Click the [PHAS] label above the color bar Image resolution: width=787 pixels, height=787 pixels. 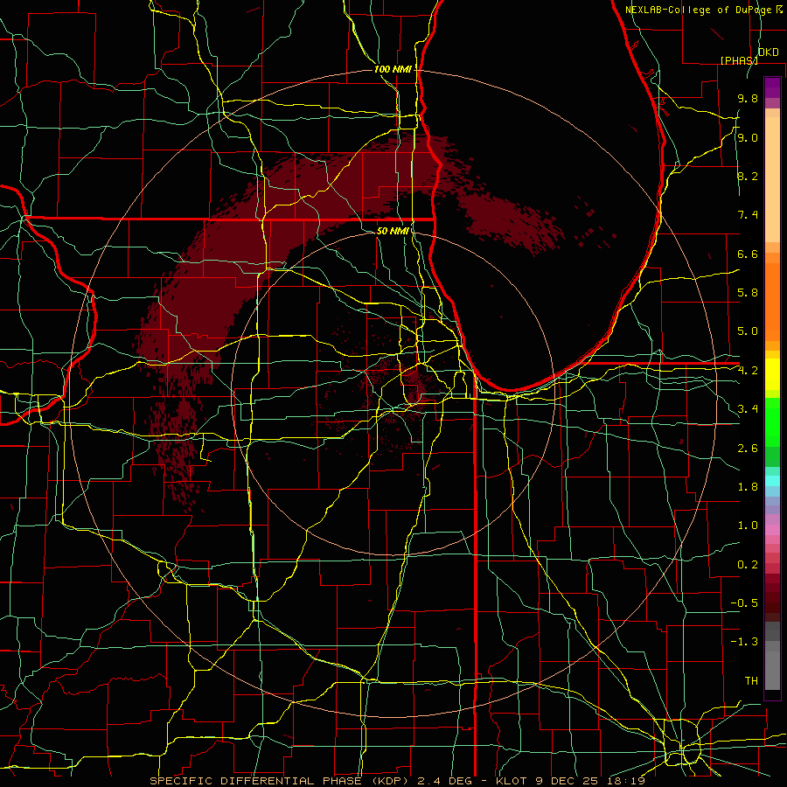738,60
